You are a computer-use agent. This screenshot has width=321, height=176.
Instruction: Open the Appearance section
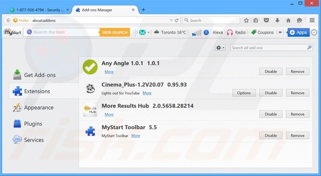33,107
